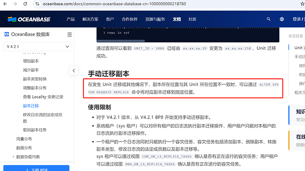Open the 文档 navigation menu
Viewport: 305px width, 171px height.
[x=177, y=19]
